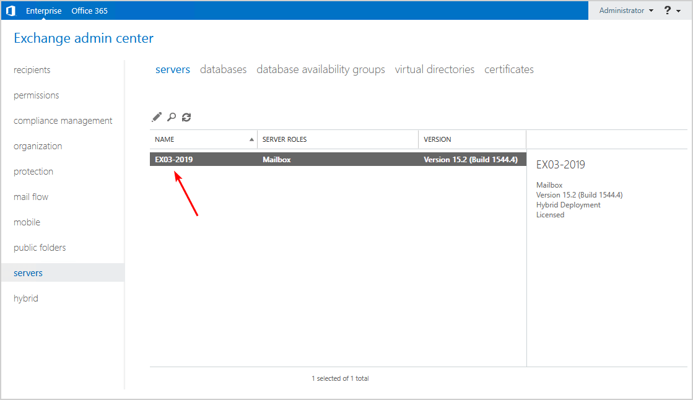Screen dimensions: 693x400
Task: Click Hybrid Deployment text in details pane
Action: [x=568, y=205]
